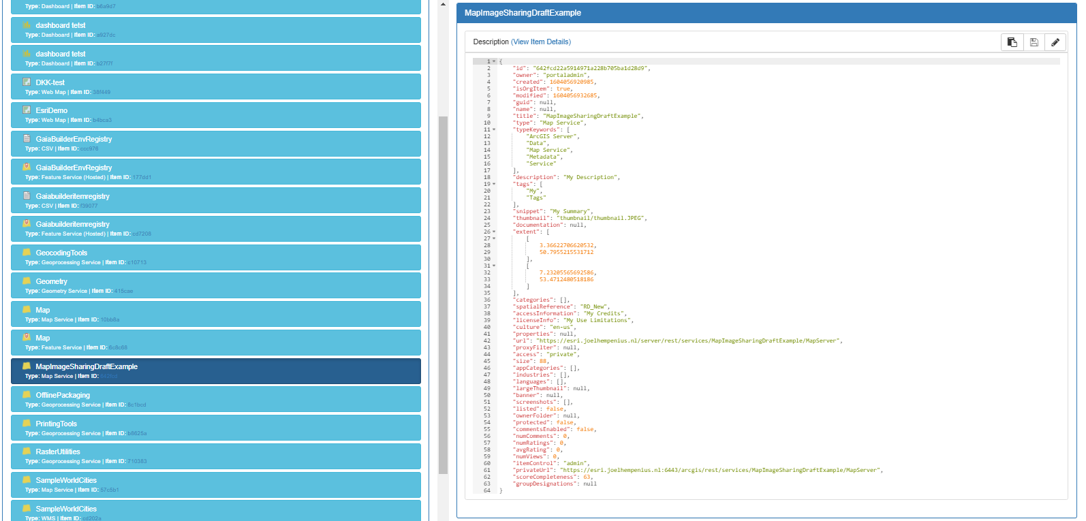Image resolution: width=1086 pixels, height=521 pixels.
Task: Collapse the tags array fold arrow
Action: pyautogui.click(x=495, y=184)
